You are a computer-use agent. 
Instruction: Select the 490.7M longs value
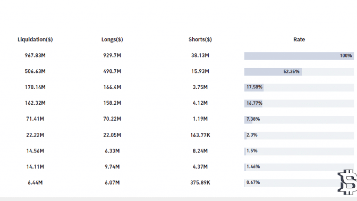coord(112,71)
